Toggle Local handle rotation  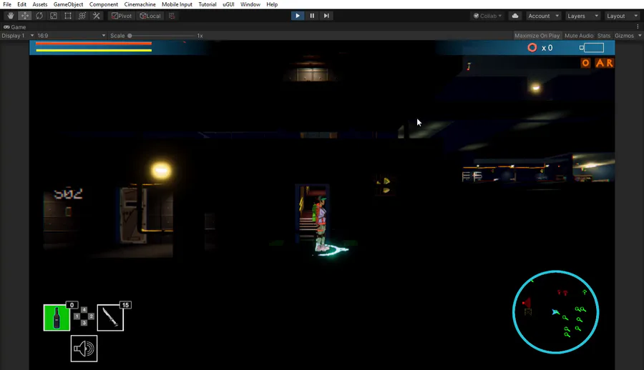pos(150,16)
